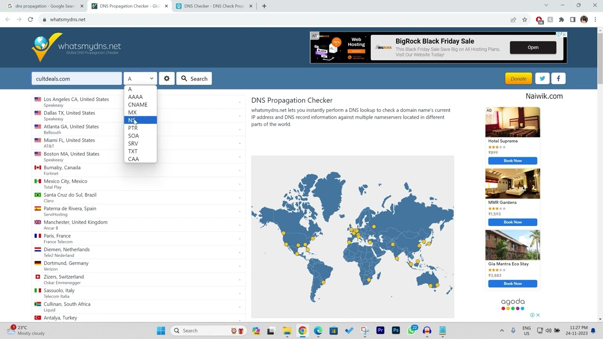
Task: Bookmark this page with the star icon
Action: [x=524, y=19]
